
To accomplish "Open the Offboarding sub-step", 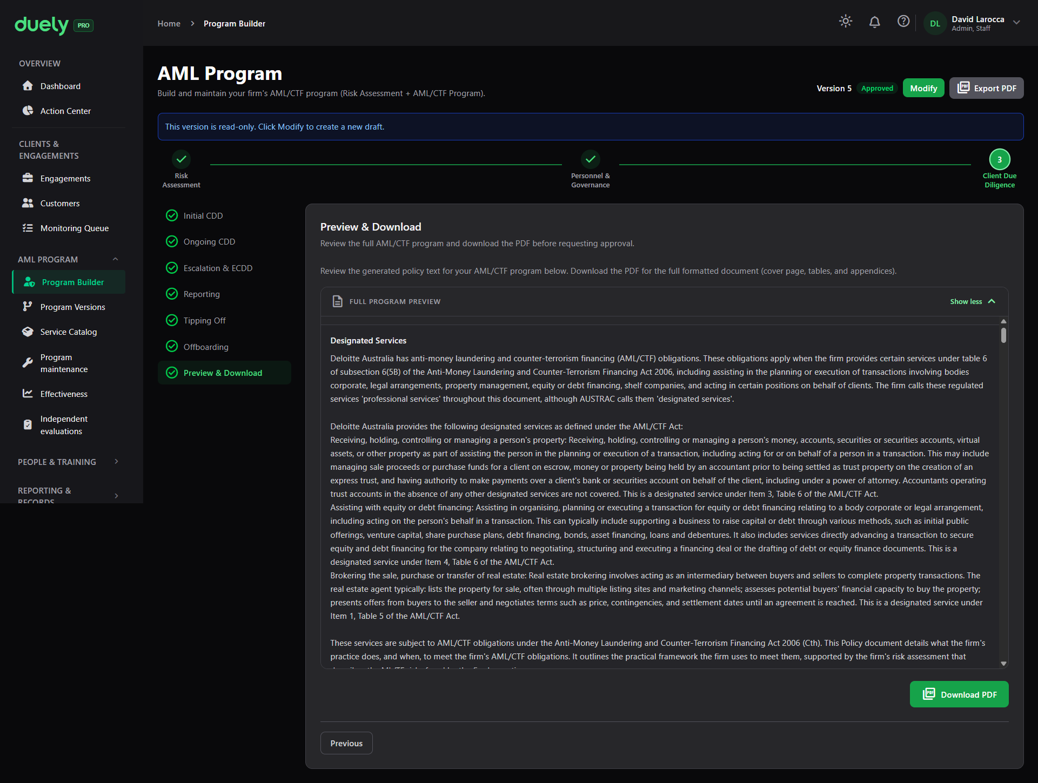I will click(224, 347).
